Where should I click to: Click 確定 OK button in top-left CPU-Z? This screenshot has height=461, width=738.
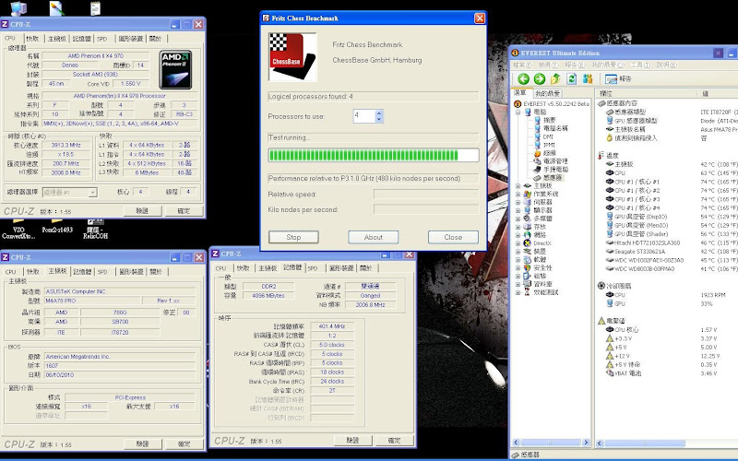pyautogui.click(x=184, y=211)
